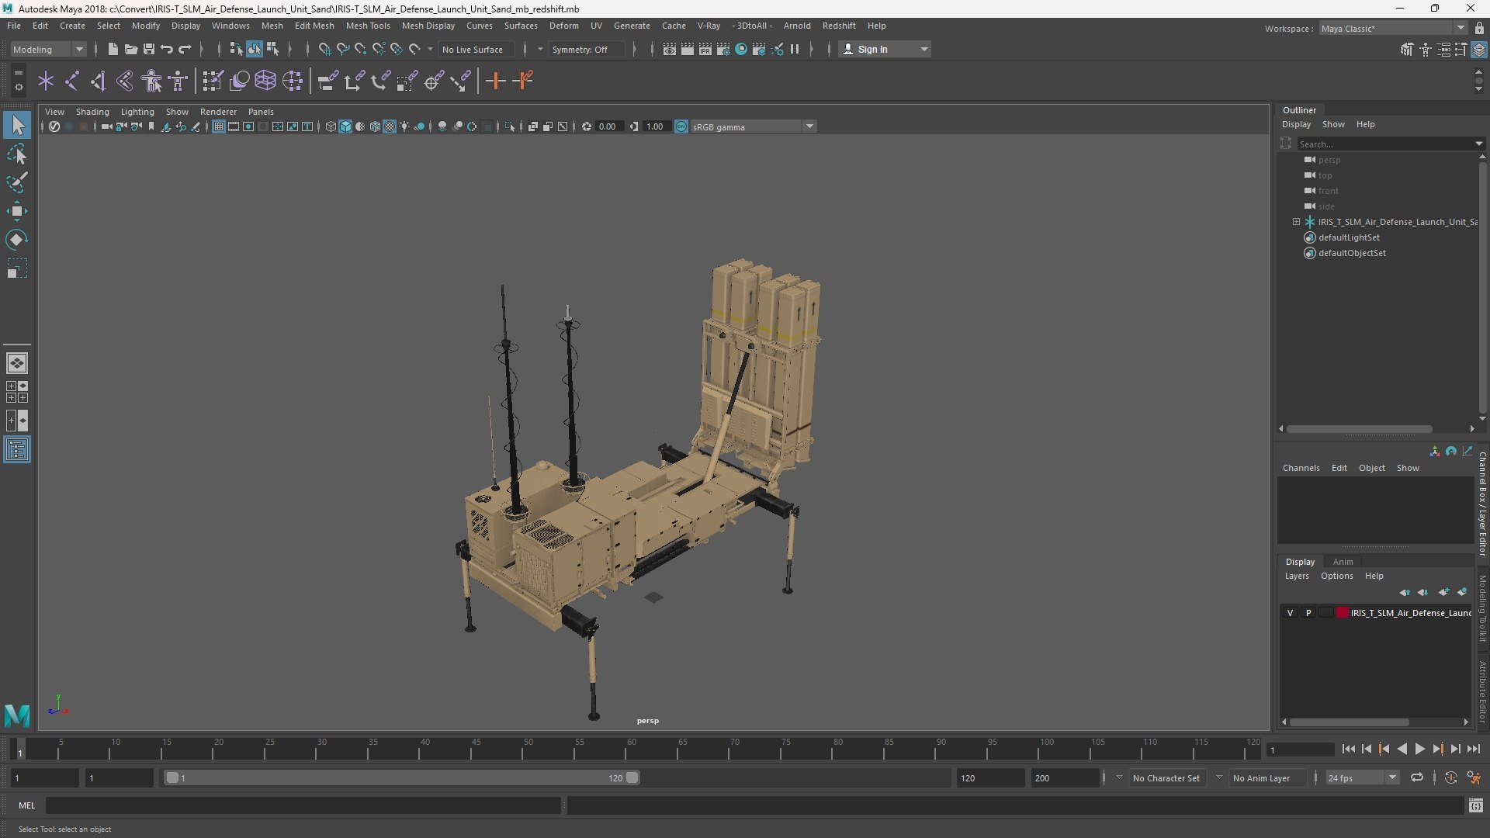The height and width of the screenshot is (838, 1490).
Task: Go to start of playback range
Action: coord(1348,749)
